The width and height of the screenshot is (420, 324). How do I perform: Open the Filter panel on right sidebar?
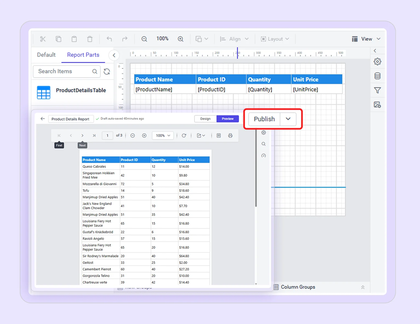click(x=378, y=90)
